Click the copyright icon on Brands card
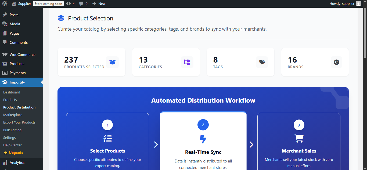The width and height of the screenshot is (367, 170). tap(336, 62)
